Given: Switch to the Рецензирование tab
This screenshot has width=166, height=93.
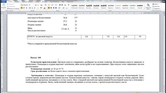Looking at the screenshot, I should (54, 2).
